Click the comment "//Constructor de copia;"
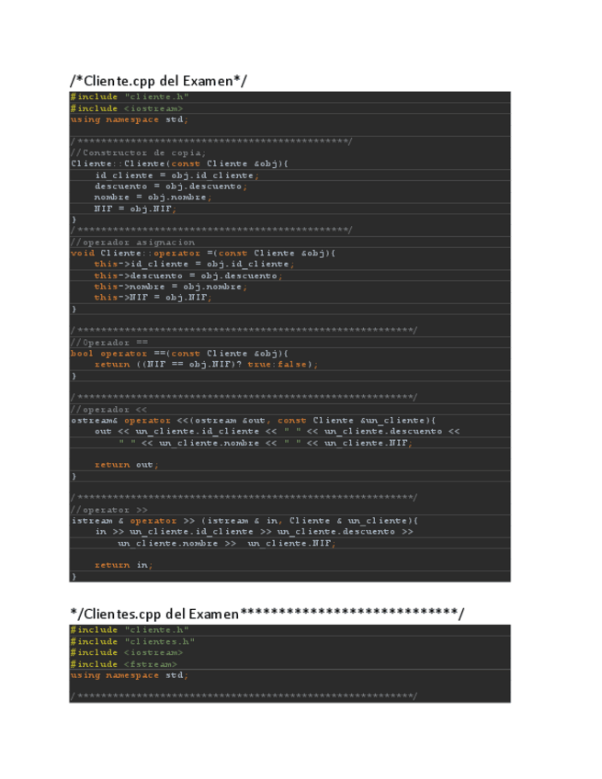Viewport: 602px width, 779px height. [138, 152]
